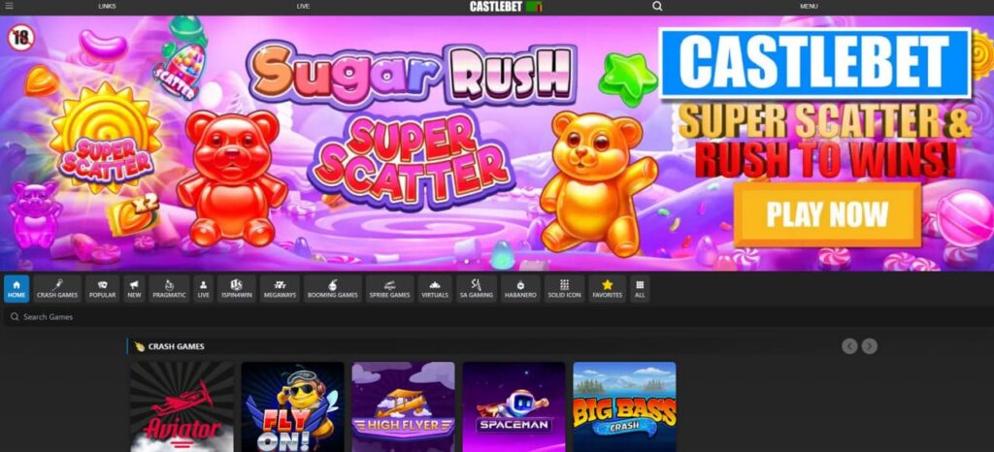994x452 pixels.
Task: Click the search magnifier in top bar
Action: coord(657,7)
